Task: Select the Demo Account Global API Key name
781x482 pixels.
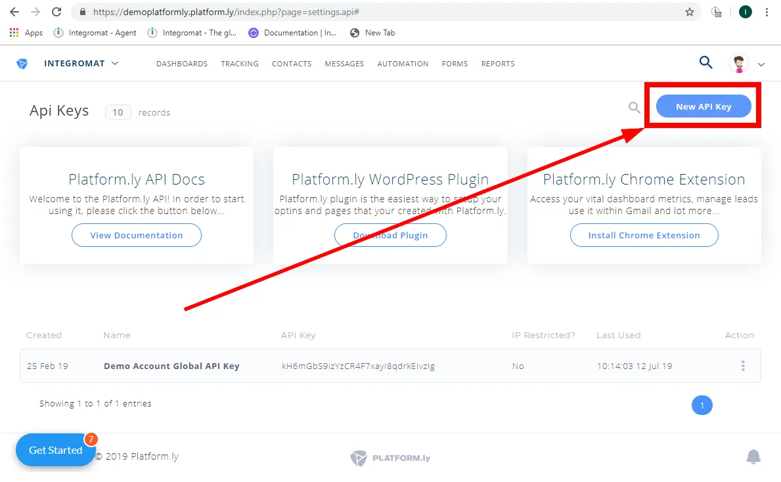Action: 171,366
